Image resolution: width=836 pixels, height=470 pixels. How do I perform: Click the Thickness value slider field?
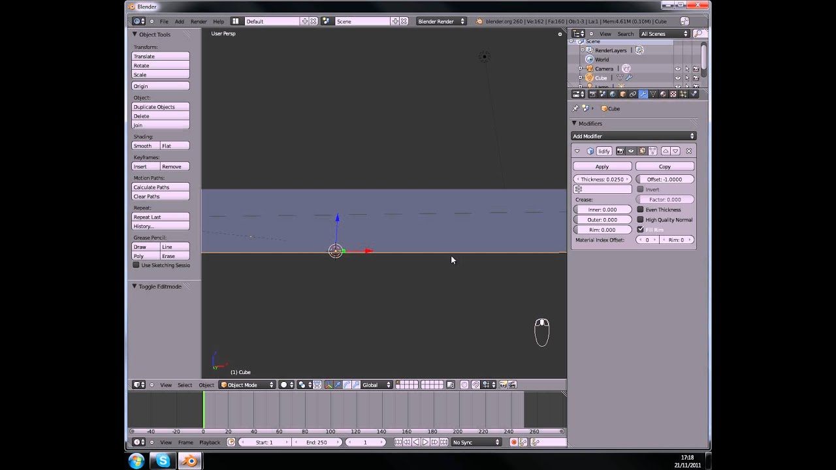pos(602,179)
